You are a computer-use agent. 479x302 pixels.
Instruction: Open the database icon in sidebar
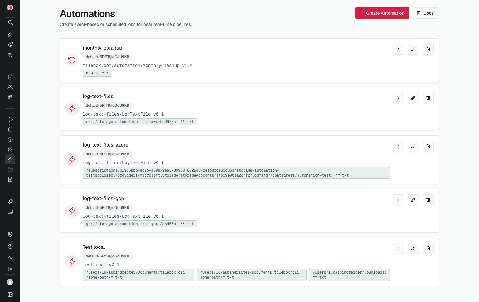[10, 77]
